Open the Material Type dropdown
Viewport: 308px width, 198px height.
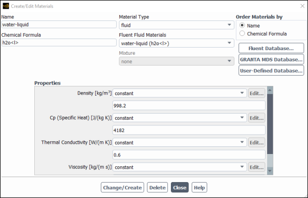point(177,25)
